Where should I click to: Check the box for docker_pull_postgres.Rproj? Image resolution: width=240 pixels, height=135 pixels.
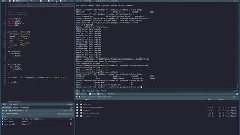(77, 107)
